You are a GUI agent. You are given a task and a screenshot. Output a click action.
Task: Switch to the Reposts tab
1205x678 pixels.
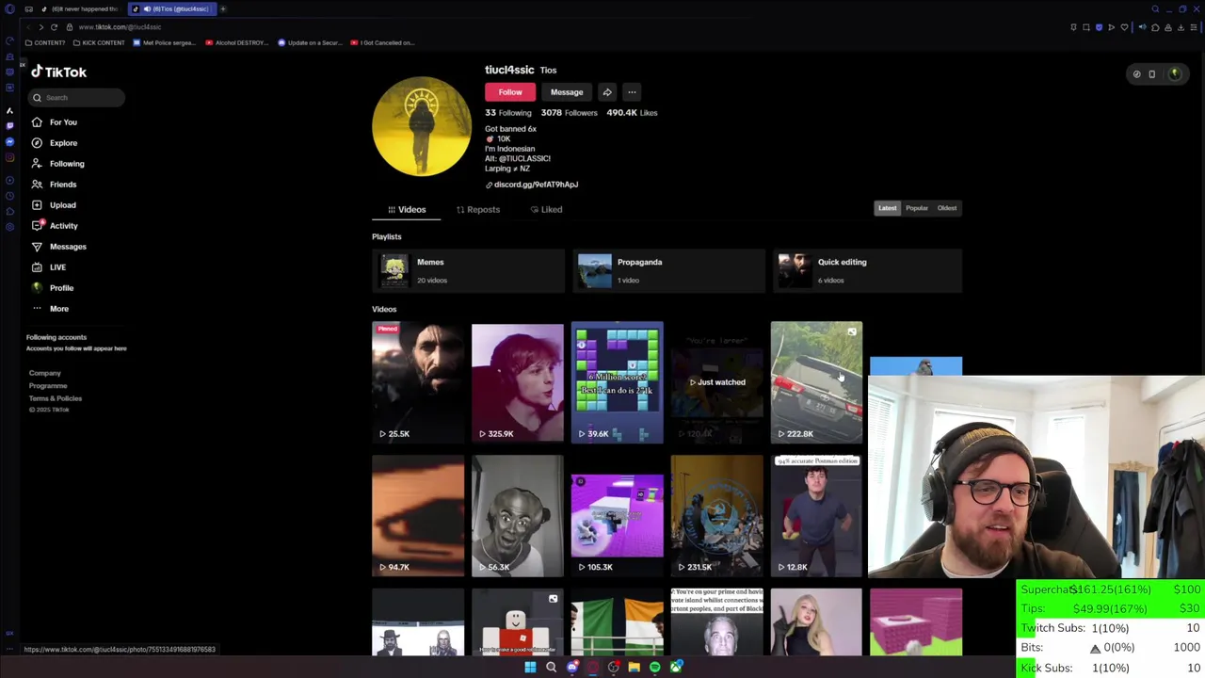click(478, 210)
